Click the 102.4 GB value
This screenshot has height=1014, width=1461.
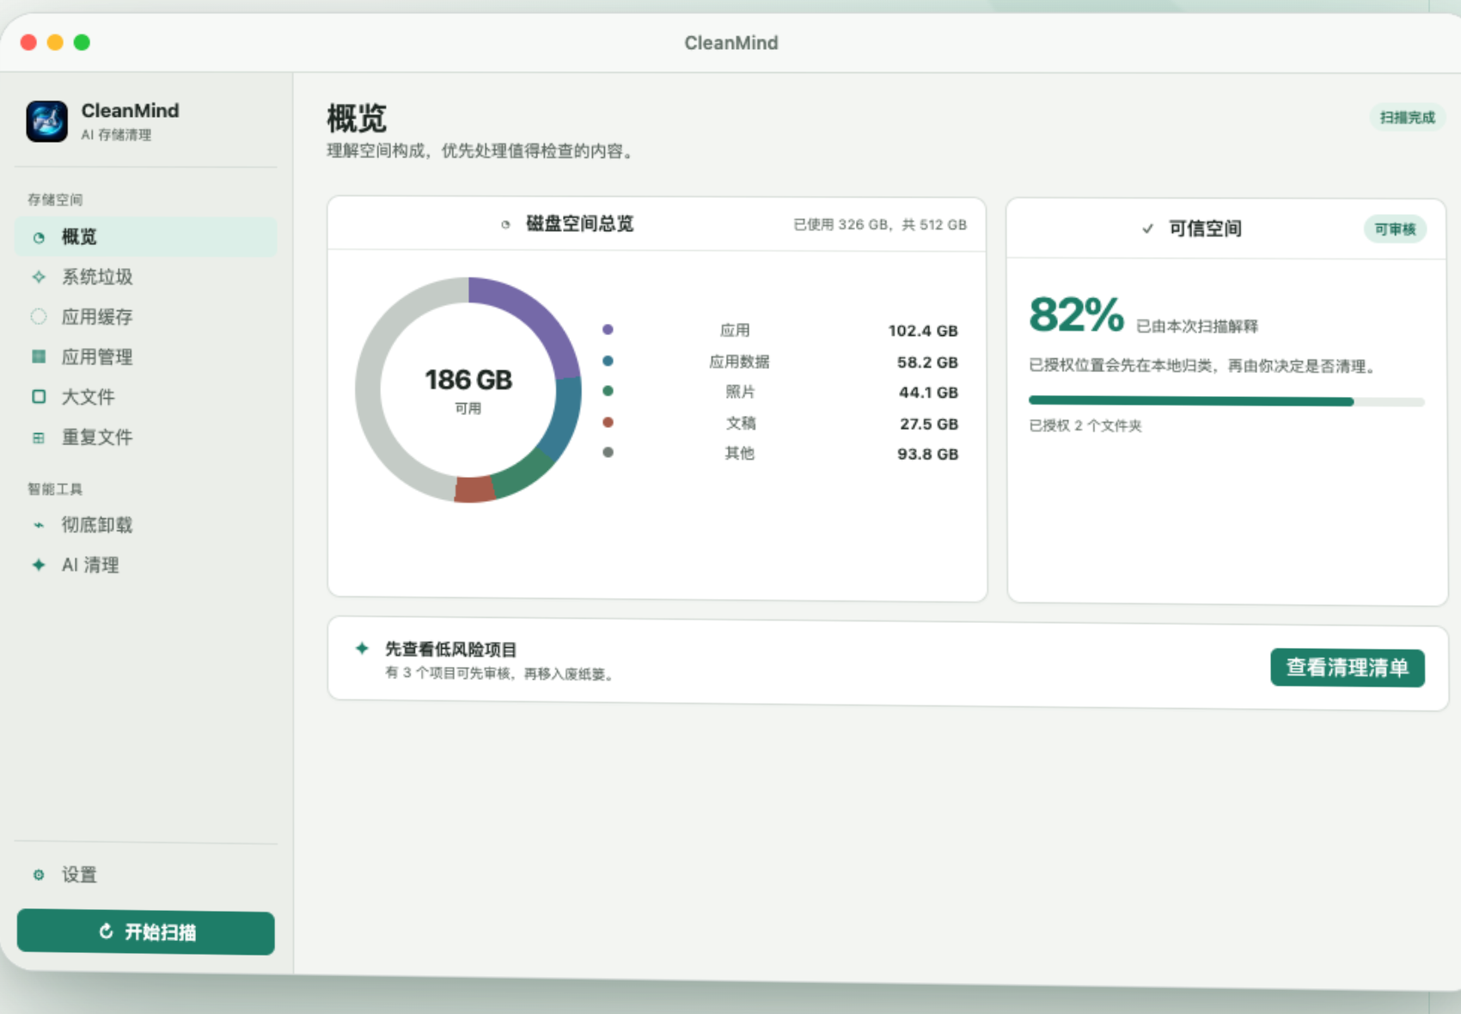coord(923,331)
